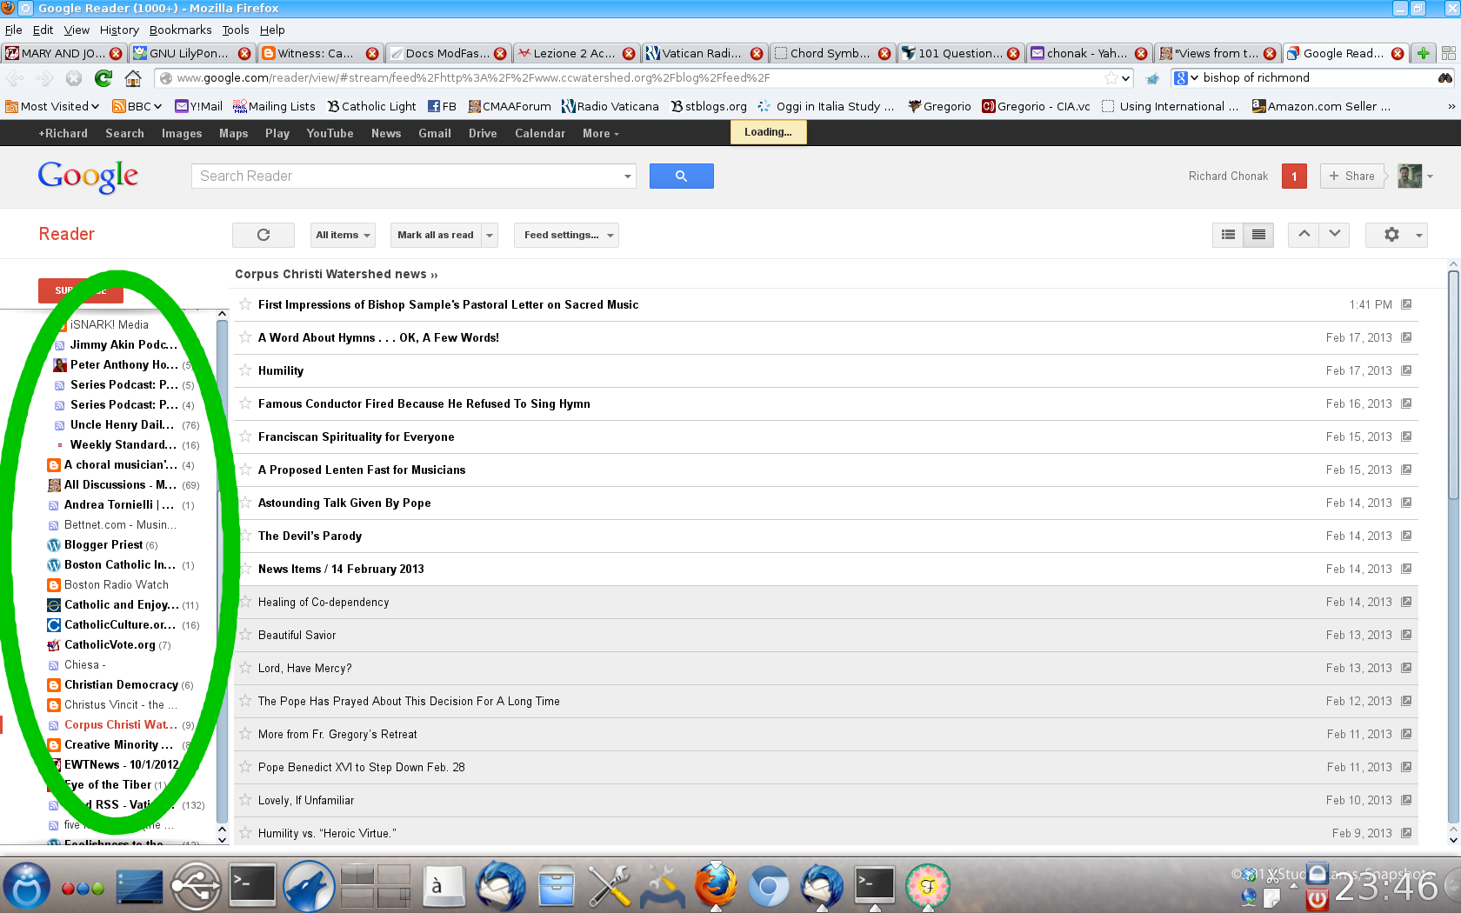
Task: Open the Firefox home page icon
Action: (133, 78)
